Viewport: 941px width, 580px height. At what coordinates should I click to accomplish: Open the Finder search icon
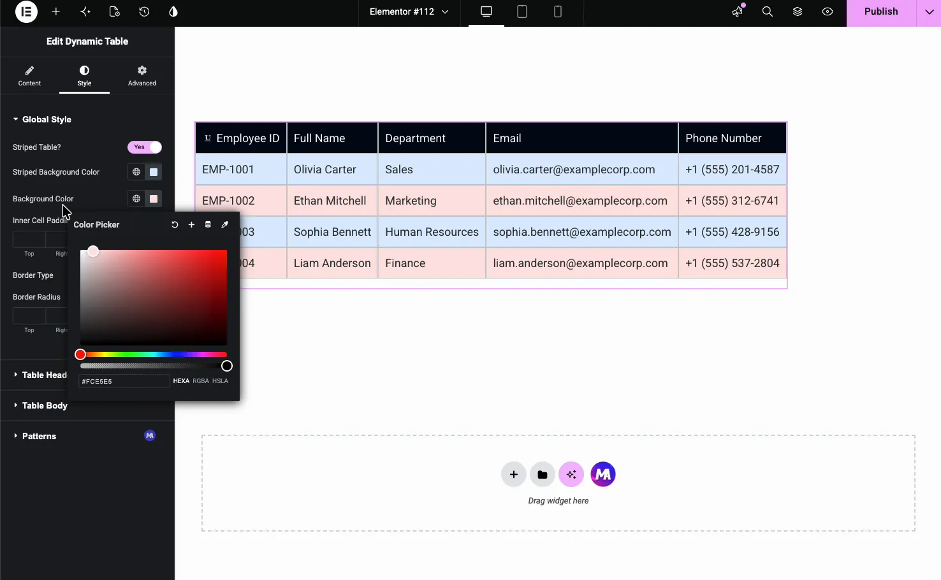tap(768, 11)
